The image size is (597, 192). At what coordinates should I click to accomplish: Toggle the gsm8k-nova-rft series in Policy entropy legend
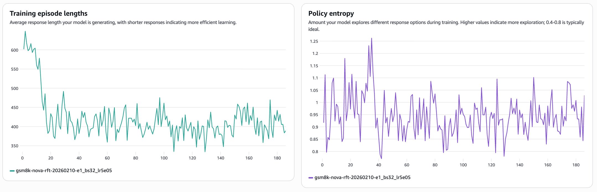tap(362, 177)
